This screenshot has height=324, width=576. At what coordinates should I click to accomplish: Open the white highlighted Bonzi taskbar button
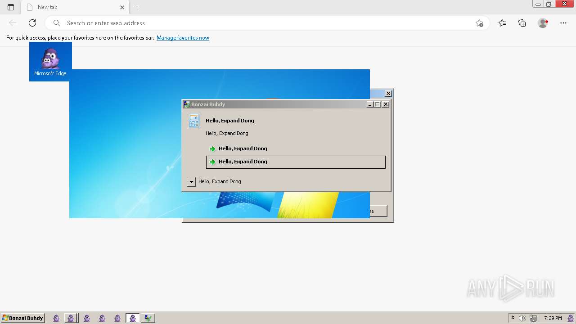(132, 318)
